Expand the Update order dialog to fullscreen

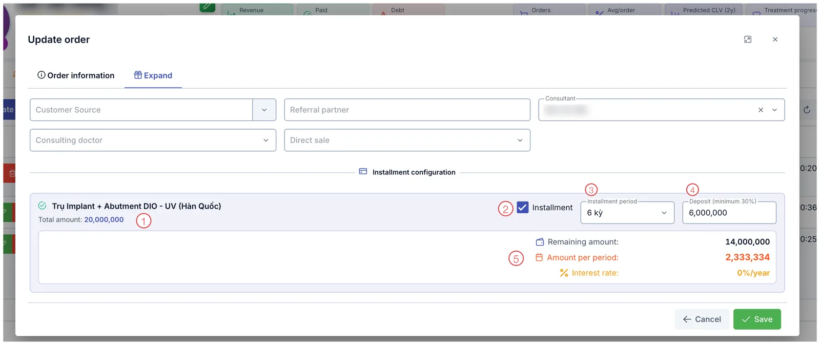click(748, 39)
